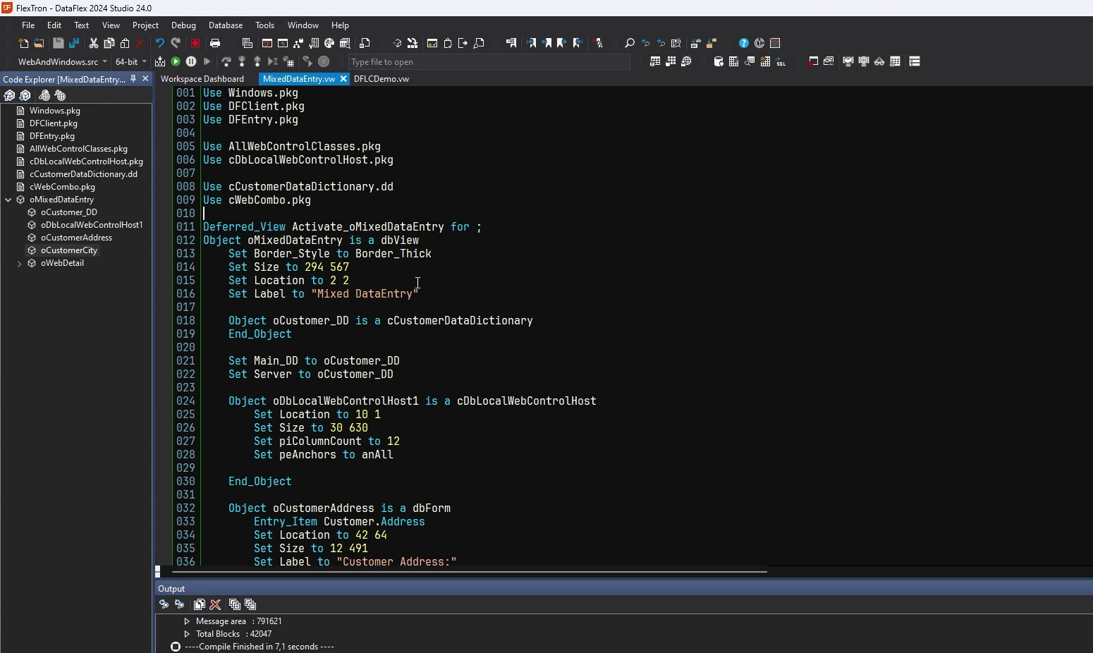1093x653 pixels.
Task: Open the Help question mark icon
Action: tap(744, 44)
